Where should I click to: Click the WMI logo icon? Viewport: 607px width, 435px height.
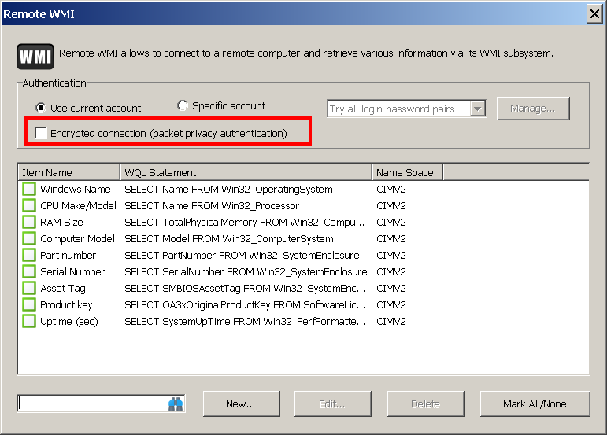tap(35, 57)
